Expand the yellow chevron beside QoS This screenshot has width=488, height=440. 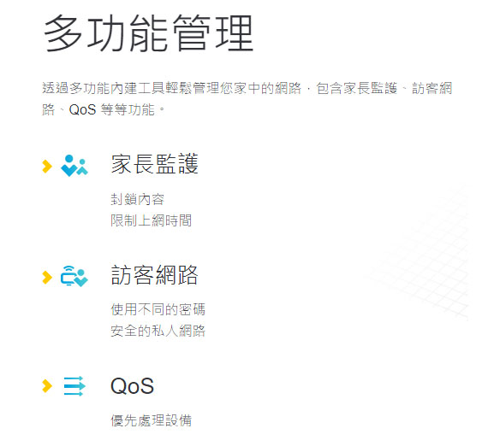coord(47,386)
